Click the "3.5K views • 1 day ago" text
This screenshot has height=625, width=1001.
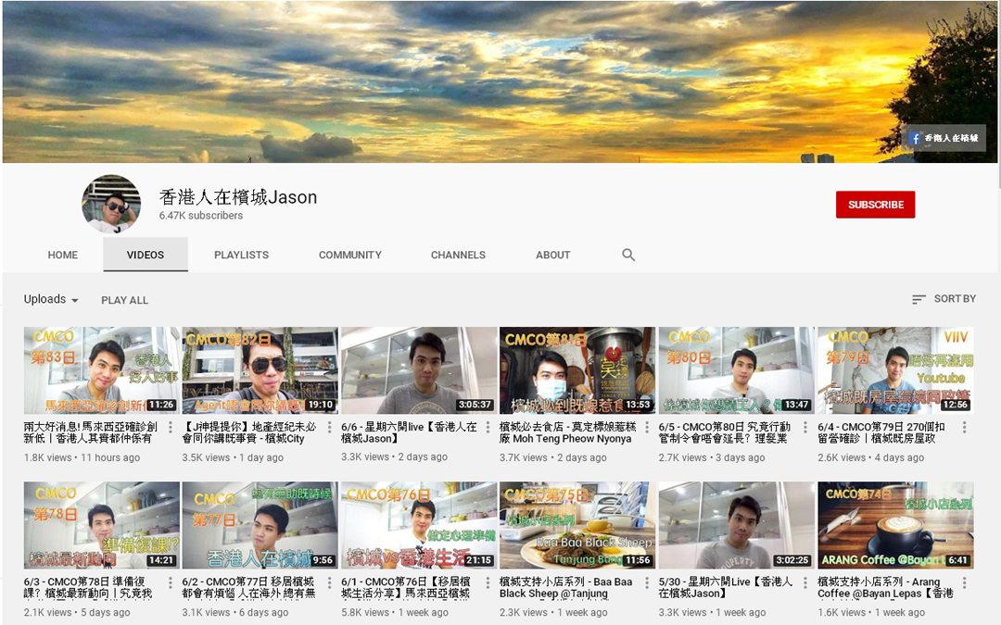tap(233, 457)
